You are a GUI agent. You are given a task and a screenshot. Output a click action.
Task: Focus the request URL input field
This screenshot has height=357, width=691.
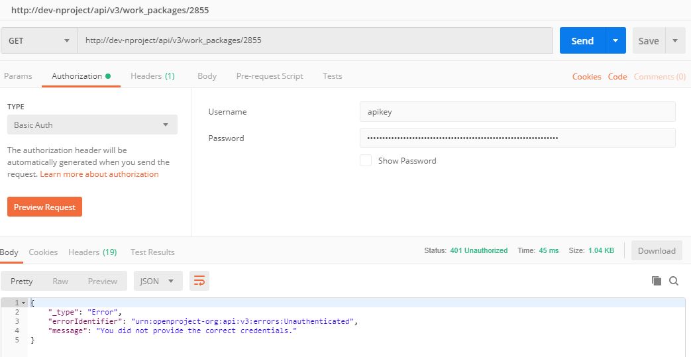(315, 40)
